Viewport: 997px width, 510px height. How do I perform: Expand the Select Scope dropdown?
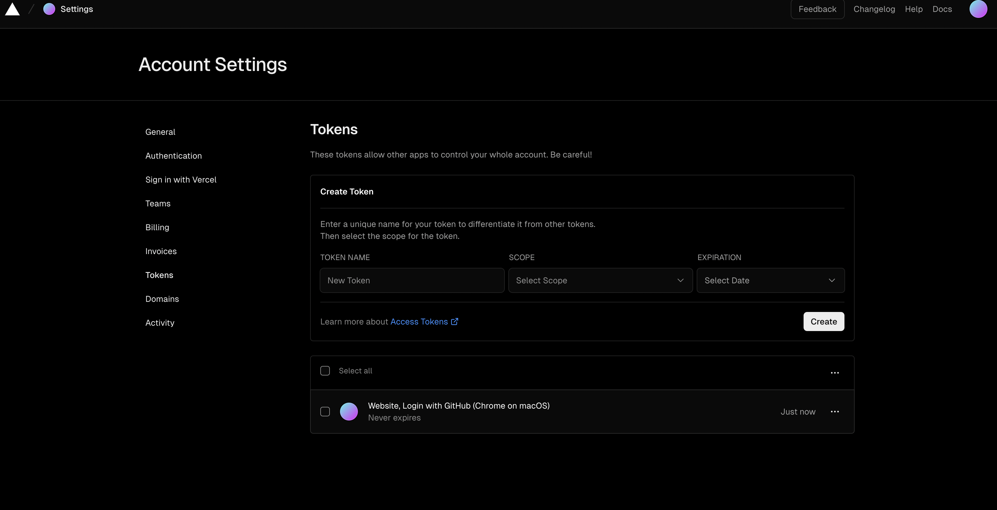point(600,280)
